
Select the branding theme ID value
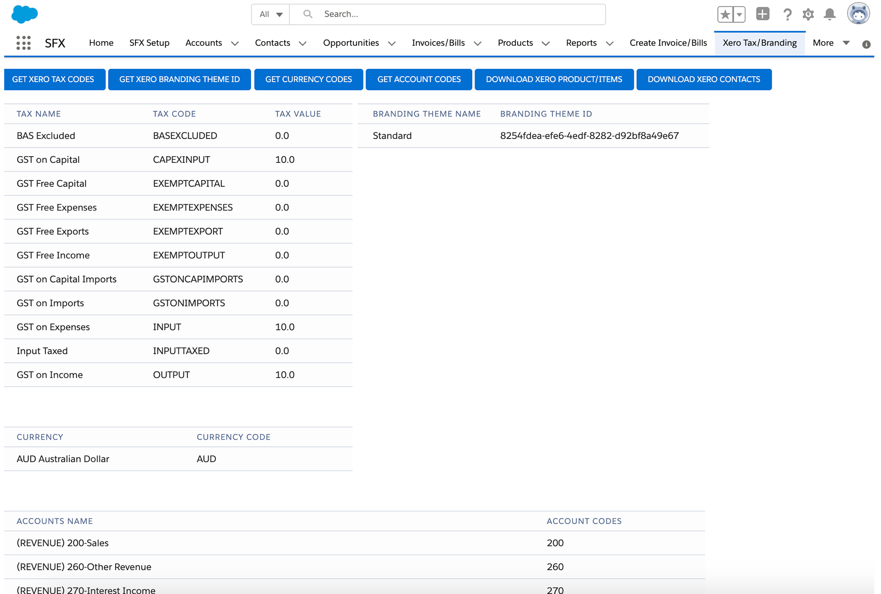(589, 136)
